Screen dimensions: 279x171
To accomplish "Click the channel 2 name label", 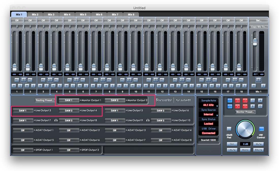I will [x=30, y=92].
